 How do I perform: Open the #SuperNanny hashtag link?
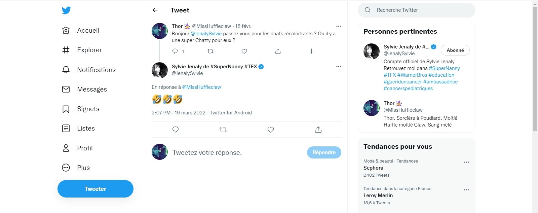pyautogui.click(x=444, y=68)
